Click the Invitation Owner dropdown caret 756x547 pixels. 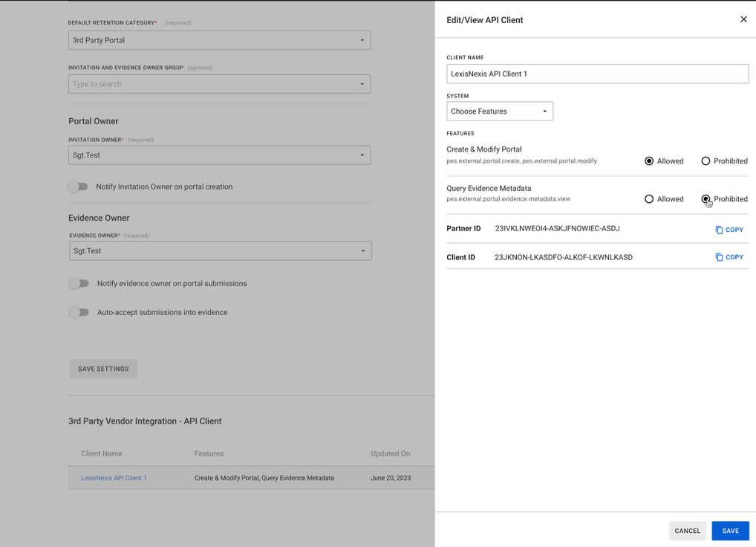(362, 155)
